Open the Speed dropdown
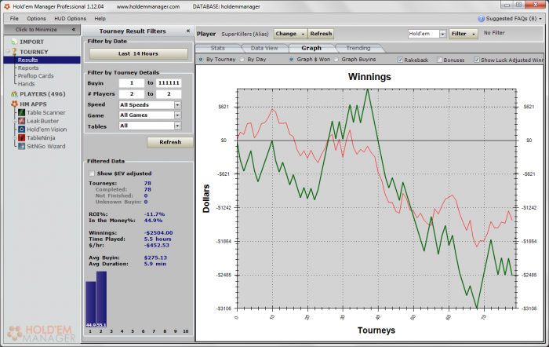The width and height of the screenshot is (549, 347). [177, 104]
